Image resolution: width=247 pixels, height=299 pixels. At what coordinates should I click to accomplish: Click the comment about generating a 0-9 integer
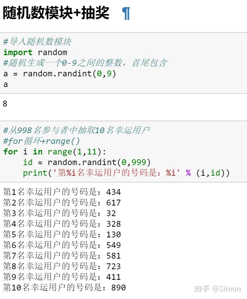point(85,63)
